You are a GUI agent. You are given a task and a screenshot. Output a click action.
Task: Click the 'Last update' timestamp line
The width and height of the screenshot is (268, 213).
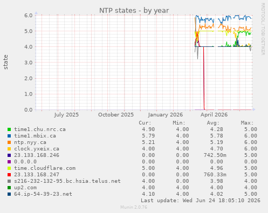(x=201, y=201)
